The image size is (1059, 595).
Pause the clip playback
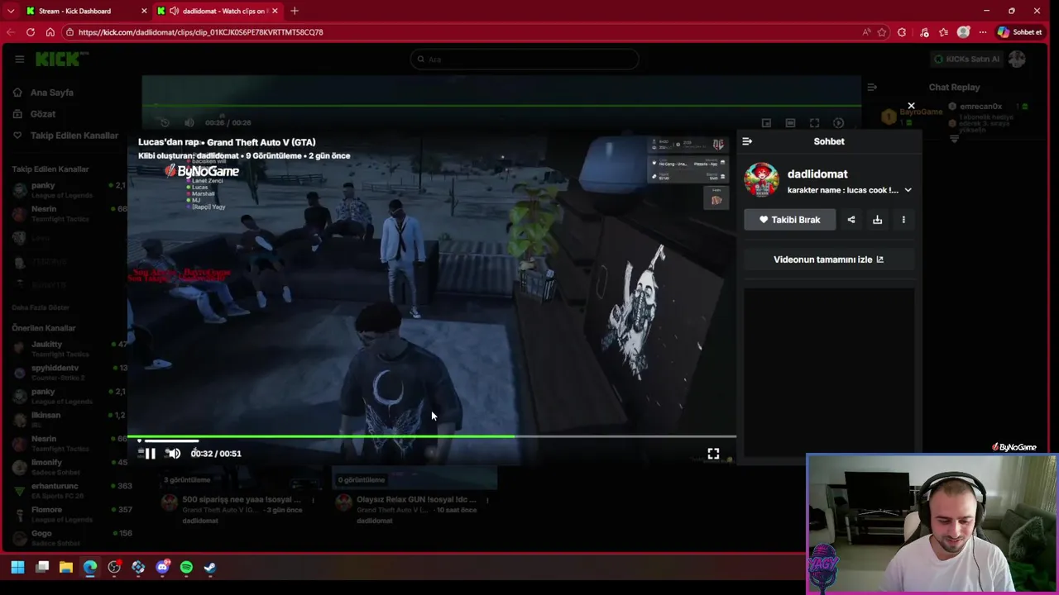click(x=150, y=453)
